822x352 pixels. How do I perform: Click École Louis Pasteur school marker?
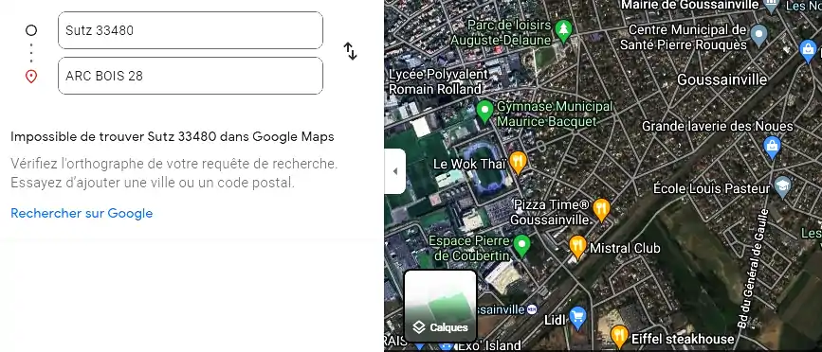(783, 187)
